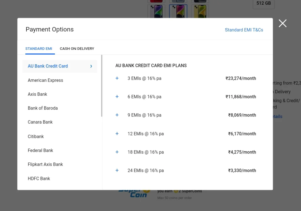Click ₹11,868/month amount
Screen dimensions: 301x211
(x=241, y=97)
